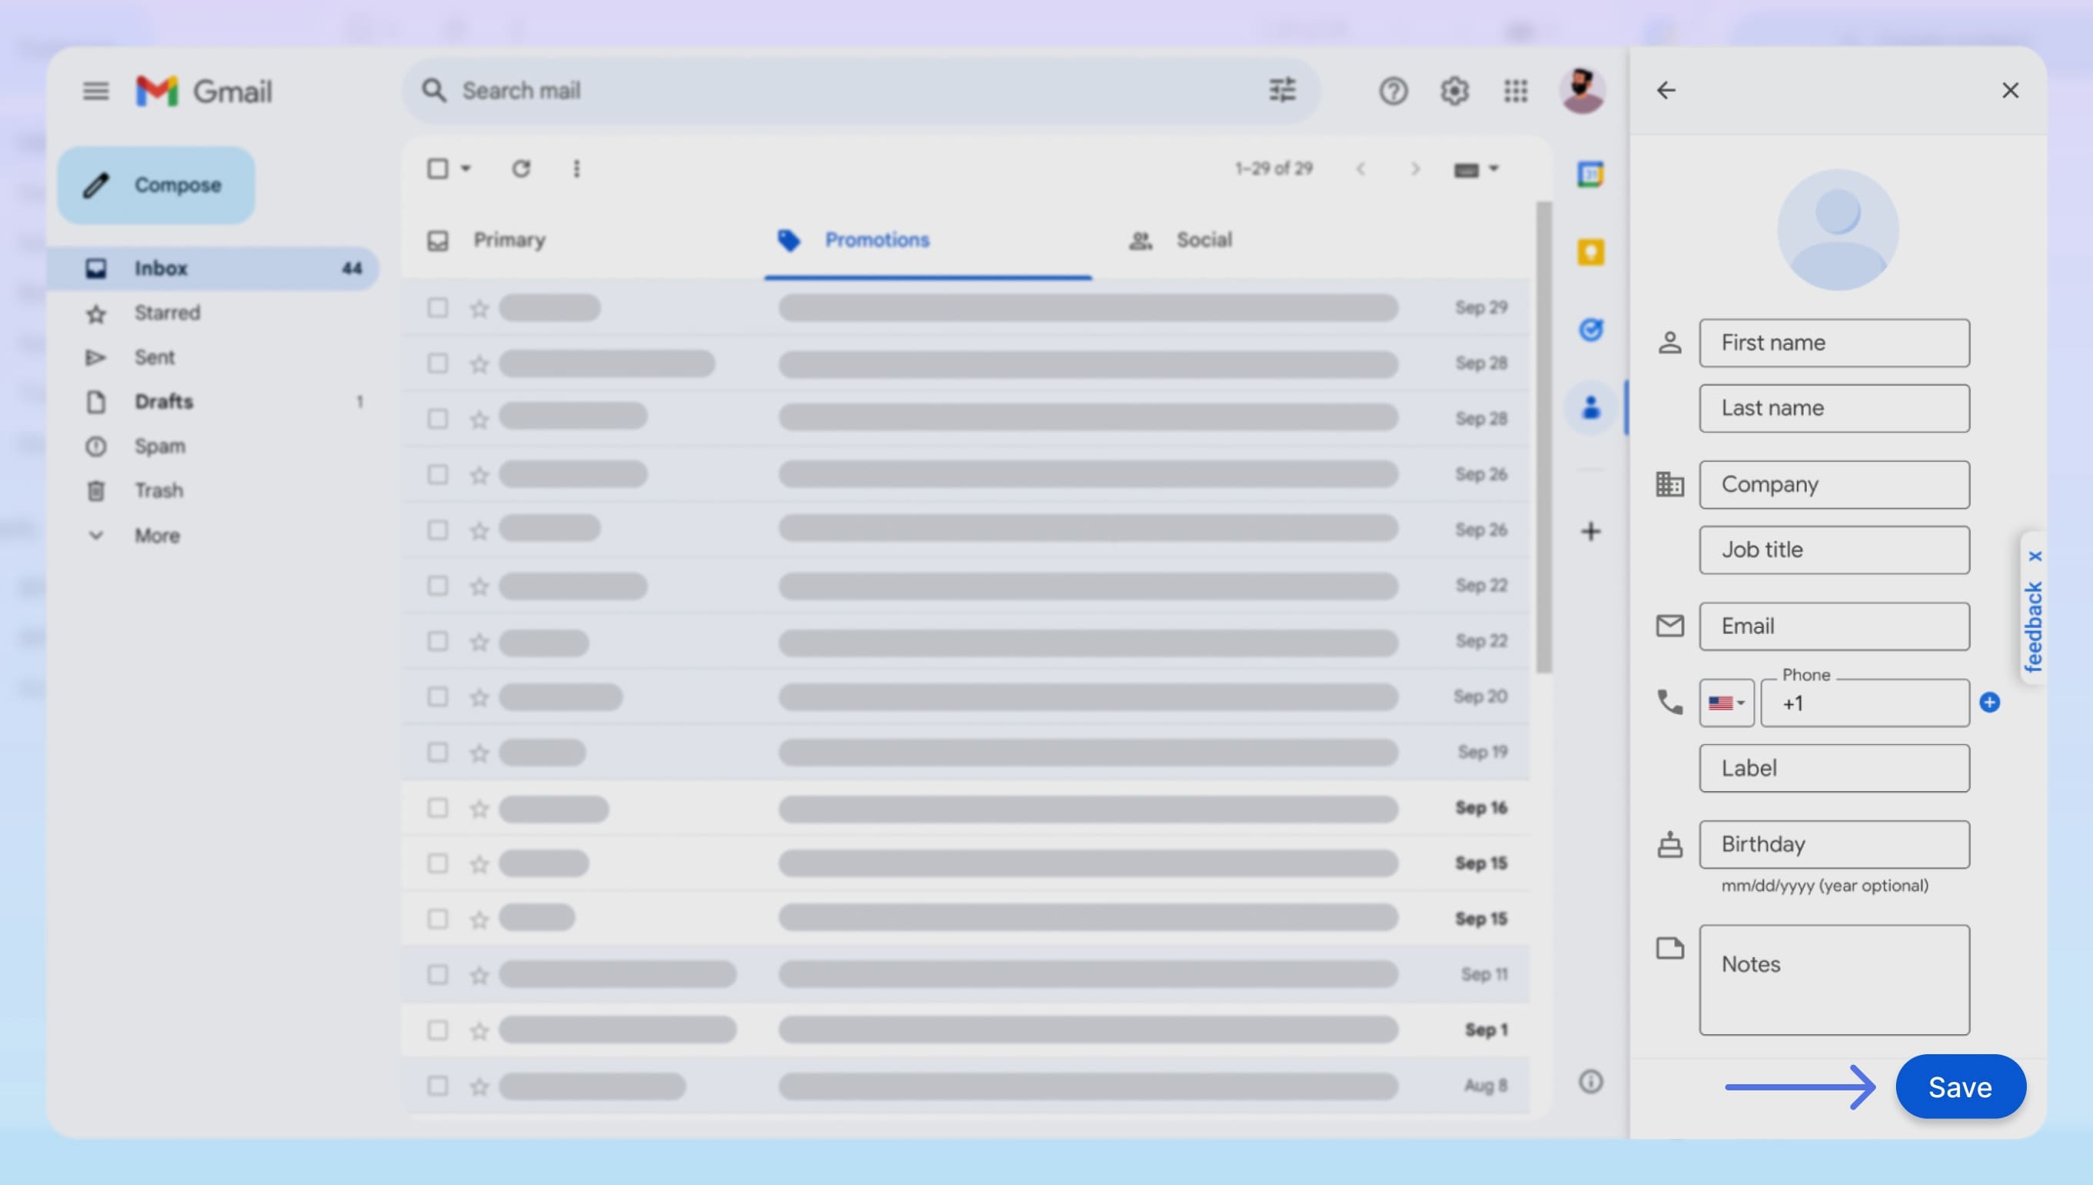The width and height of the screenshot is (2093, 1185).
Task: Select all emails with the header checkbox
Action: tap(437, 169)
